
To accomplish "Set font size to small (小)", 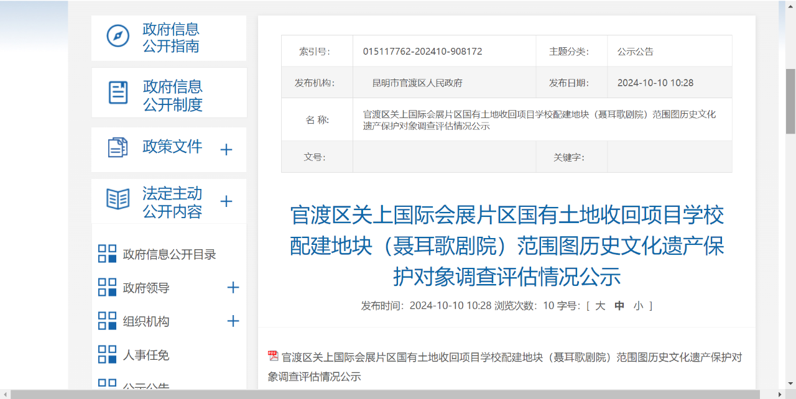I will coord(638,306).
